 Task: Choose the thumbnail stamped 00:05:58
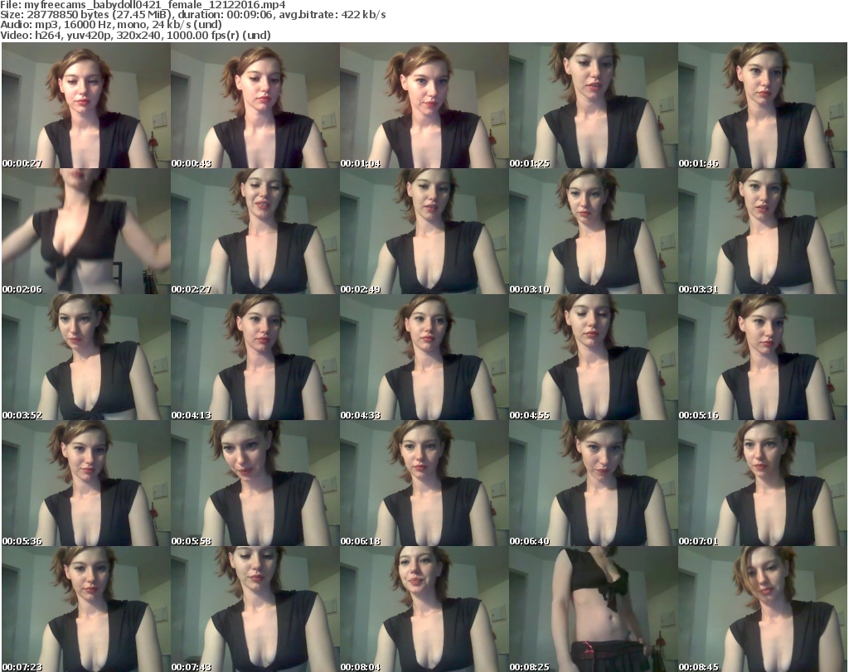tap(255, 483)
